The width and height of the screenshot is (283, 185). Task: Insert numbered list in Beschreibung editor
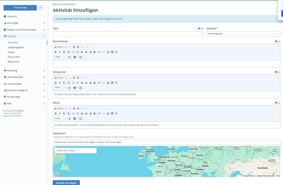point(74,52)
